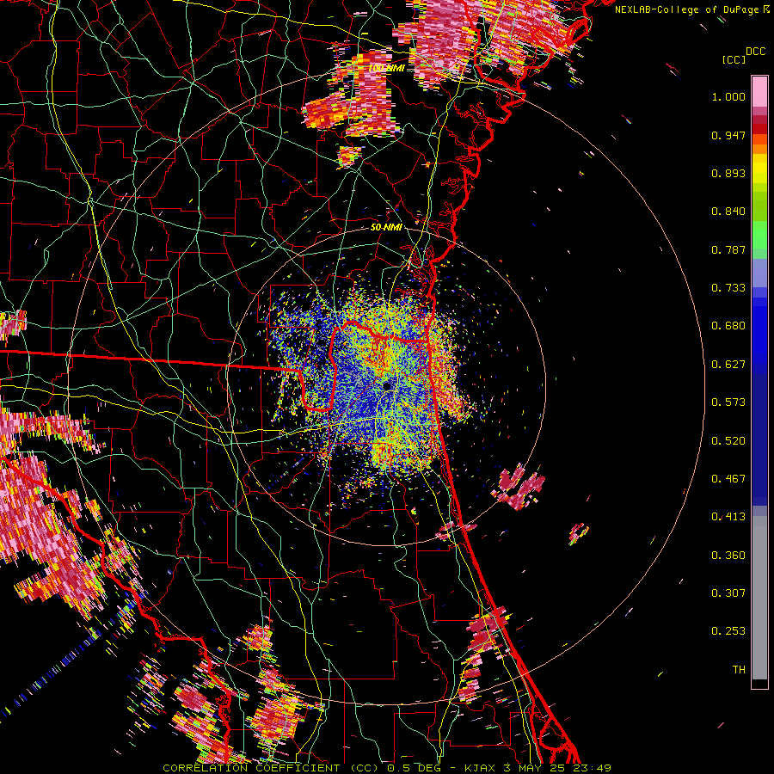This screenshot has width=774, height=774.
Task: Click the [CC] units label
Action: pos(734,59)
